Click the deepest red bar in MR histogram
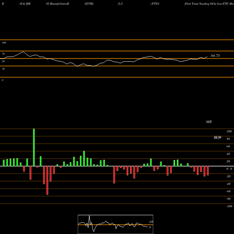Image resolution: width=234 pixels, height=234 pixels. 47,180
